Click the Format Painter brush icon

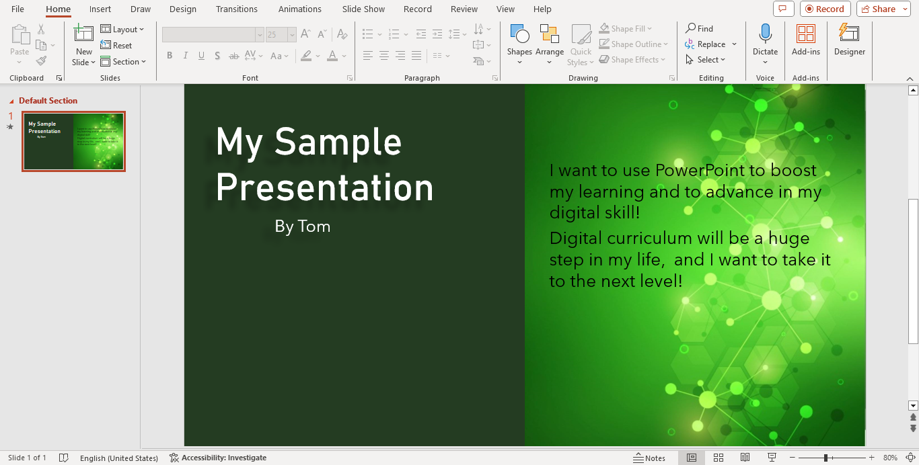coord(41,61)
